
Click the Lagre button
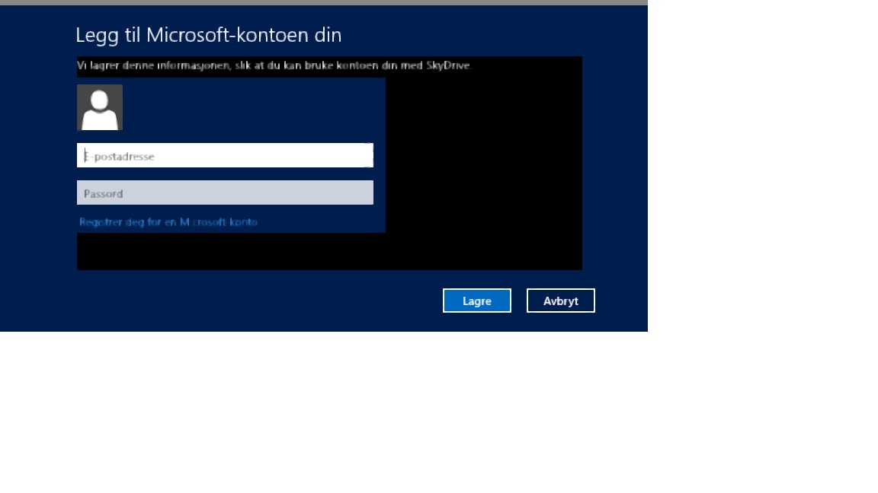[477, 301]
